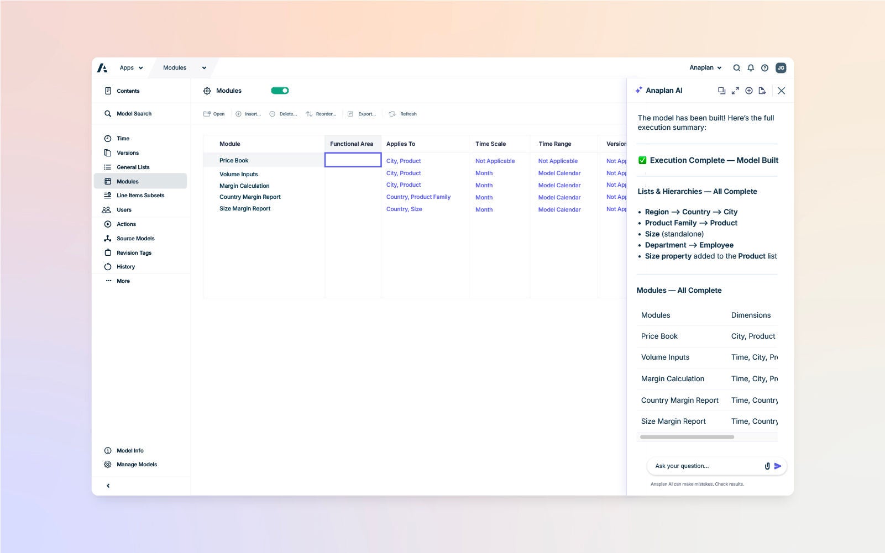Click the AI document export icon
885x553 pixels.
point(762,91)
